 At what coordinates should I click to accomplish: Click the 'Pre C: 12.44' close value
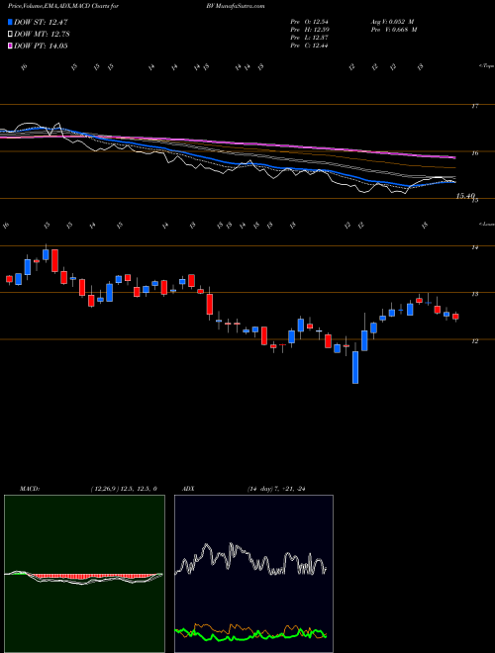point(310,46)
